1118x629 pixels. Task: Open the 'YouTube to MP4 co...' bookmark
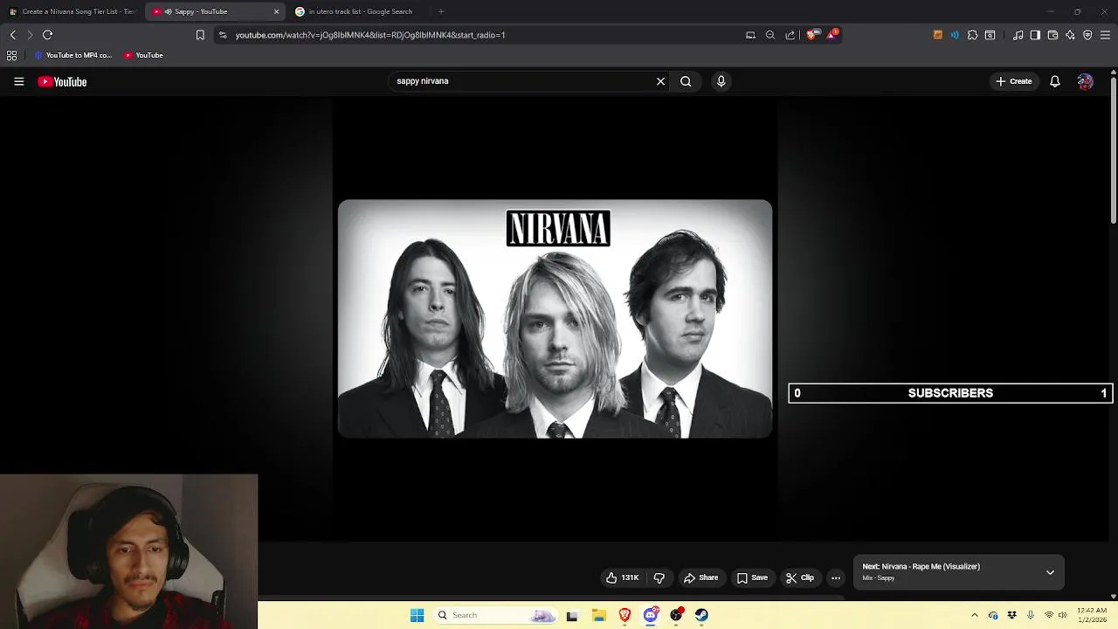[73, 55]
